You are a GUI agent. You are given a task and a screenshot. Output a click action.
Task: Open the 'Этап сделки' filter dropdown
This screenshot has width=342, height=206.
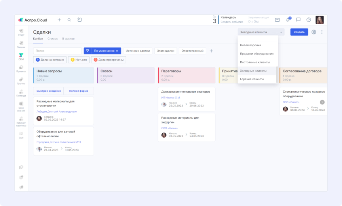click(165, 51)
